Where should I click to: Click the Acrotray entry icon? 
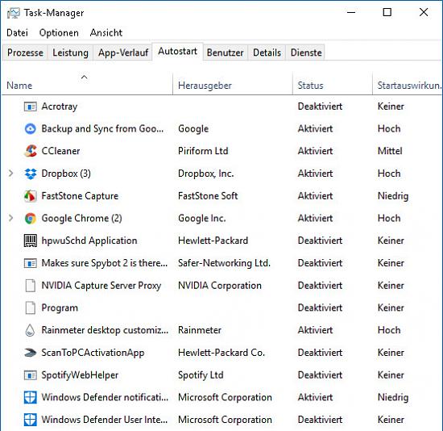[x=31, y=107]
